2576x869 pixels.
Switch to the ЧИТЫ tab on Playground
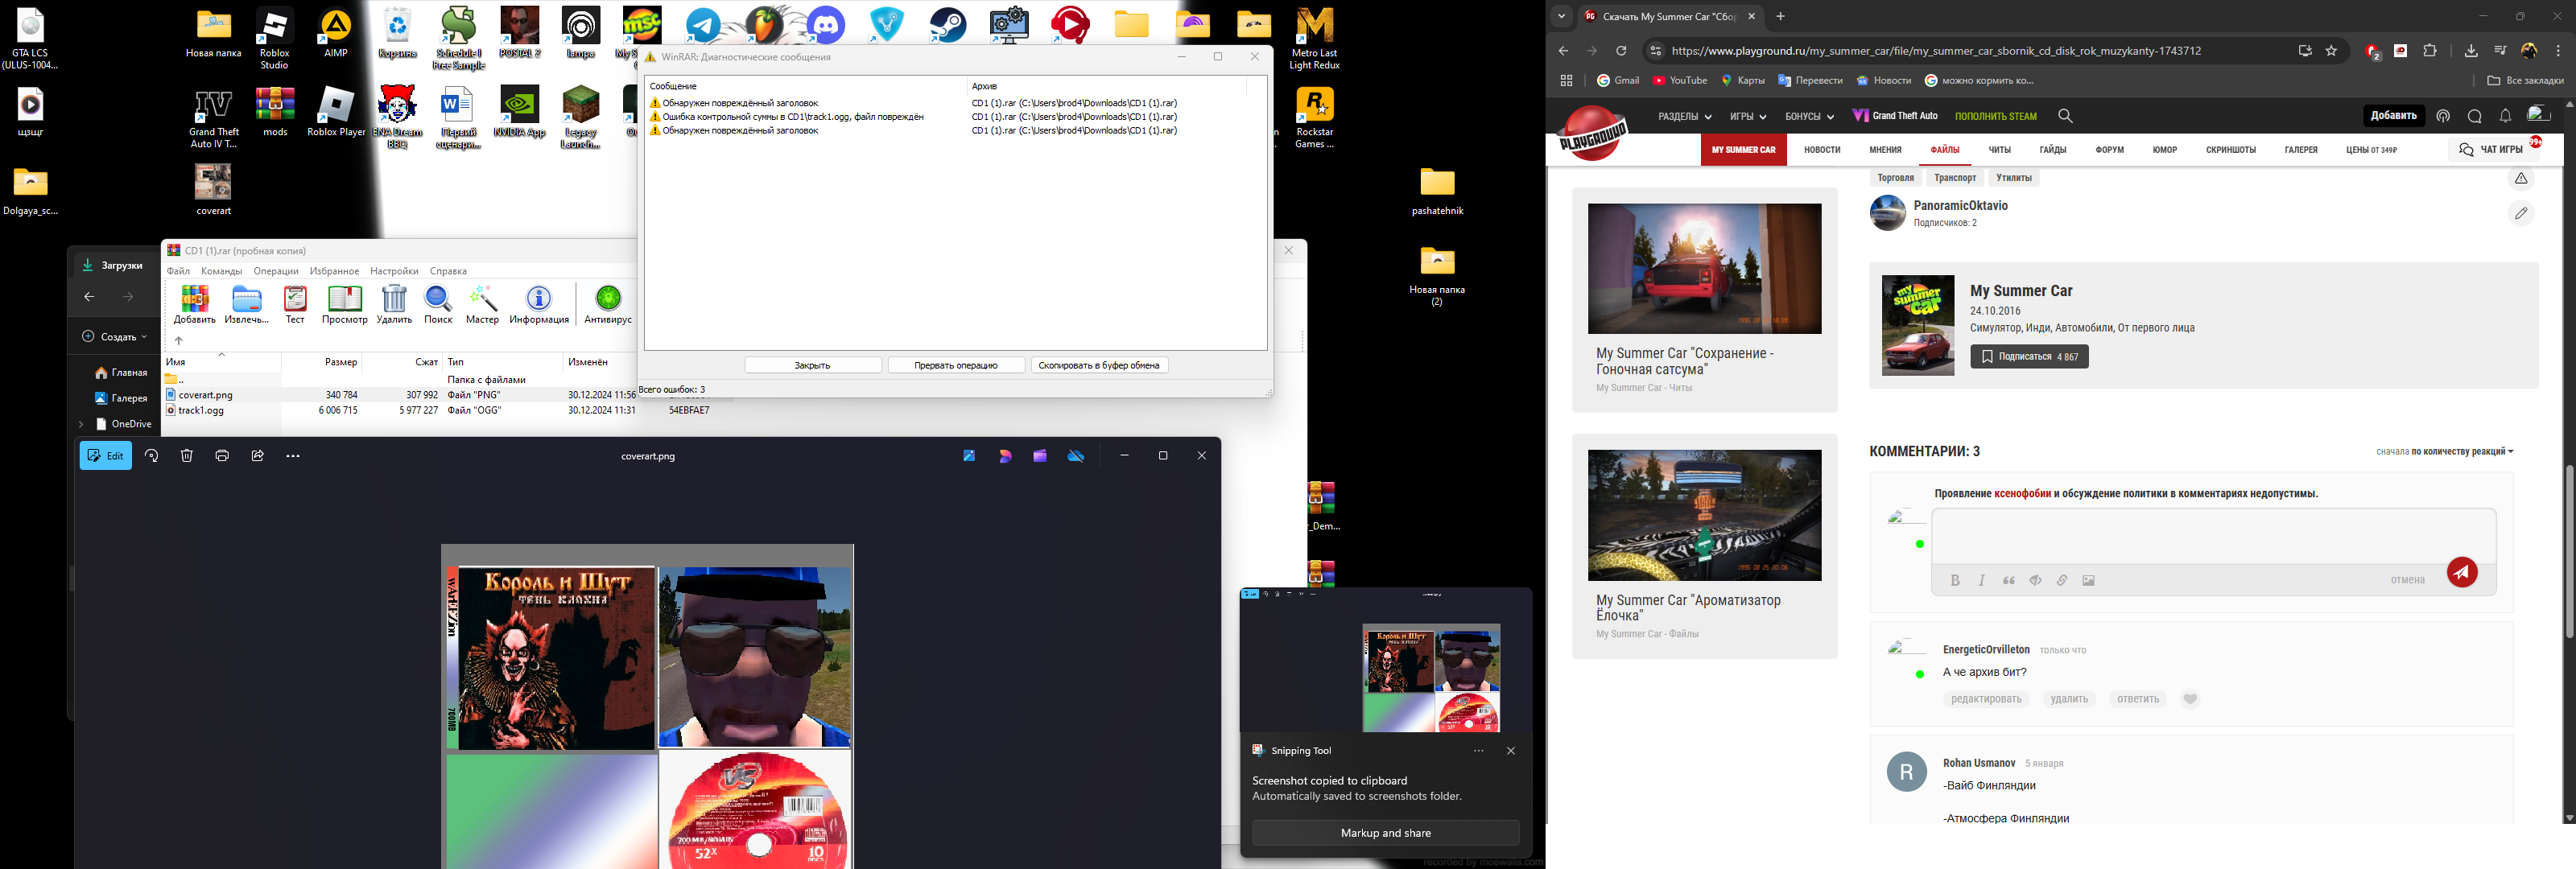coord(1999,150)
